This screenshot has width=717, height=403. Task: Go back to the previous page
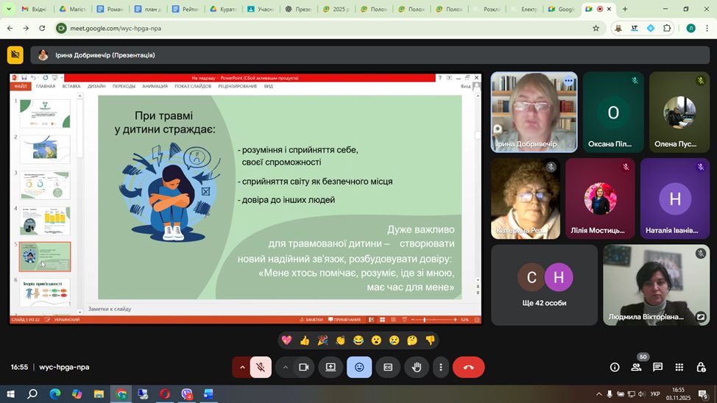(x=10, y=29)
